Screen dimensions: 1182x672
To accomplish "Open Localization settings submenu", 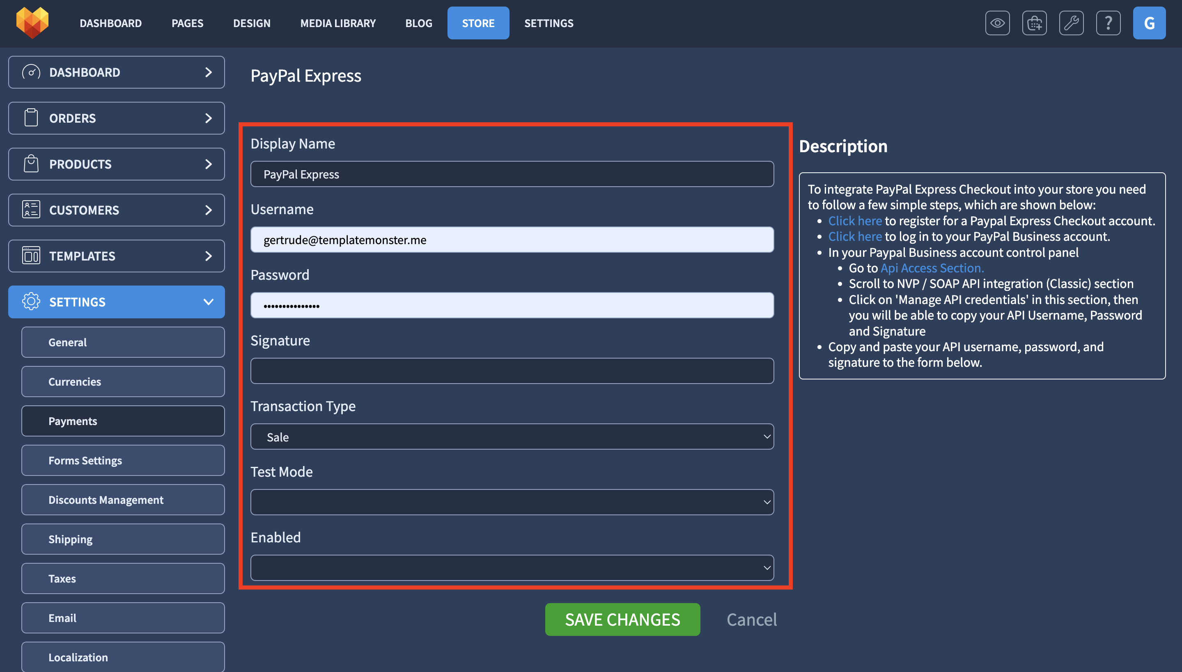I will (123, 657).
